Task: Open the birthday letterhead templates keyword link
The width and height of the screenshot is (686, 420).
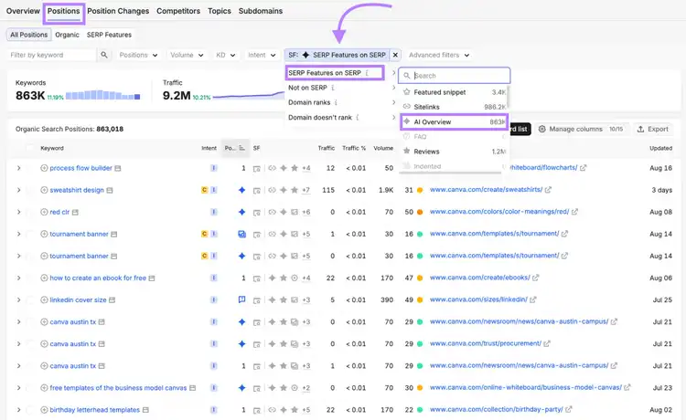Action: click(x=95, y=410)
